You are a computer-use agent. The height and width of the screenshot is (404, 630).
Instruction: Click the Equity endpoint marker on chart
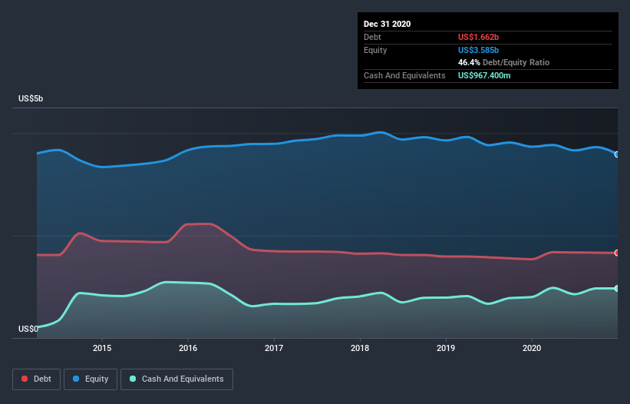(x=617, y=154)
